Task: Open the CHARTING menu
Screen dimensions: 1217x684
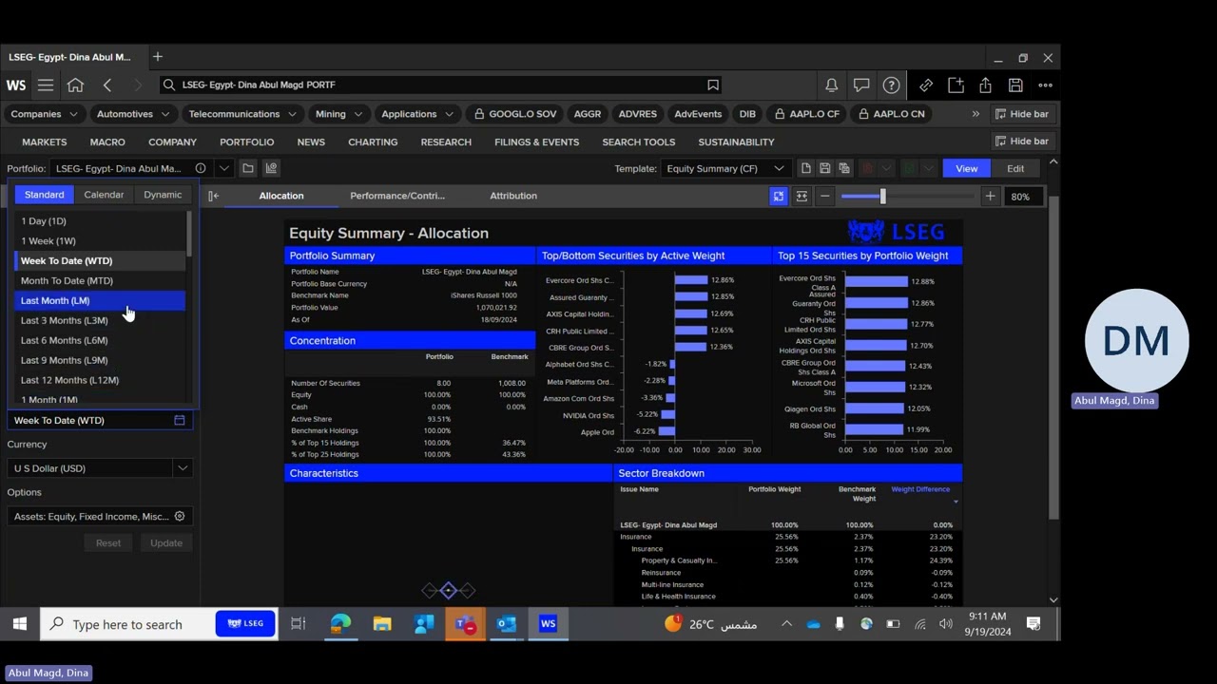Action: click(x=373, y=142)
